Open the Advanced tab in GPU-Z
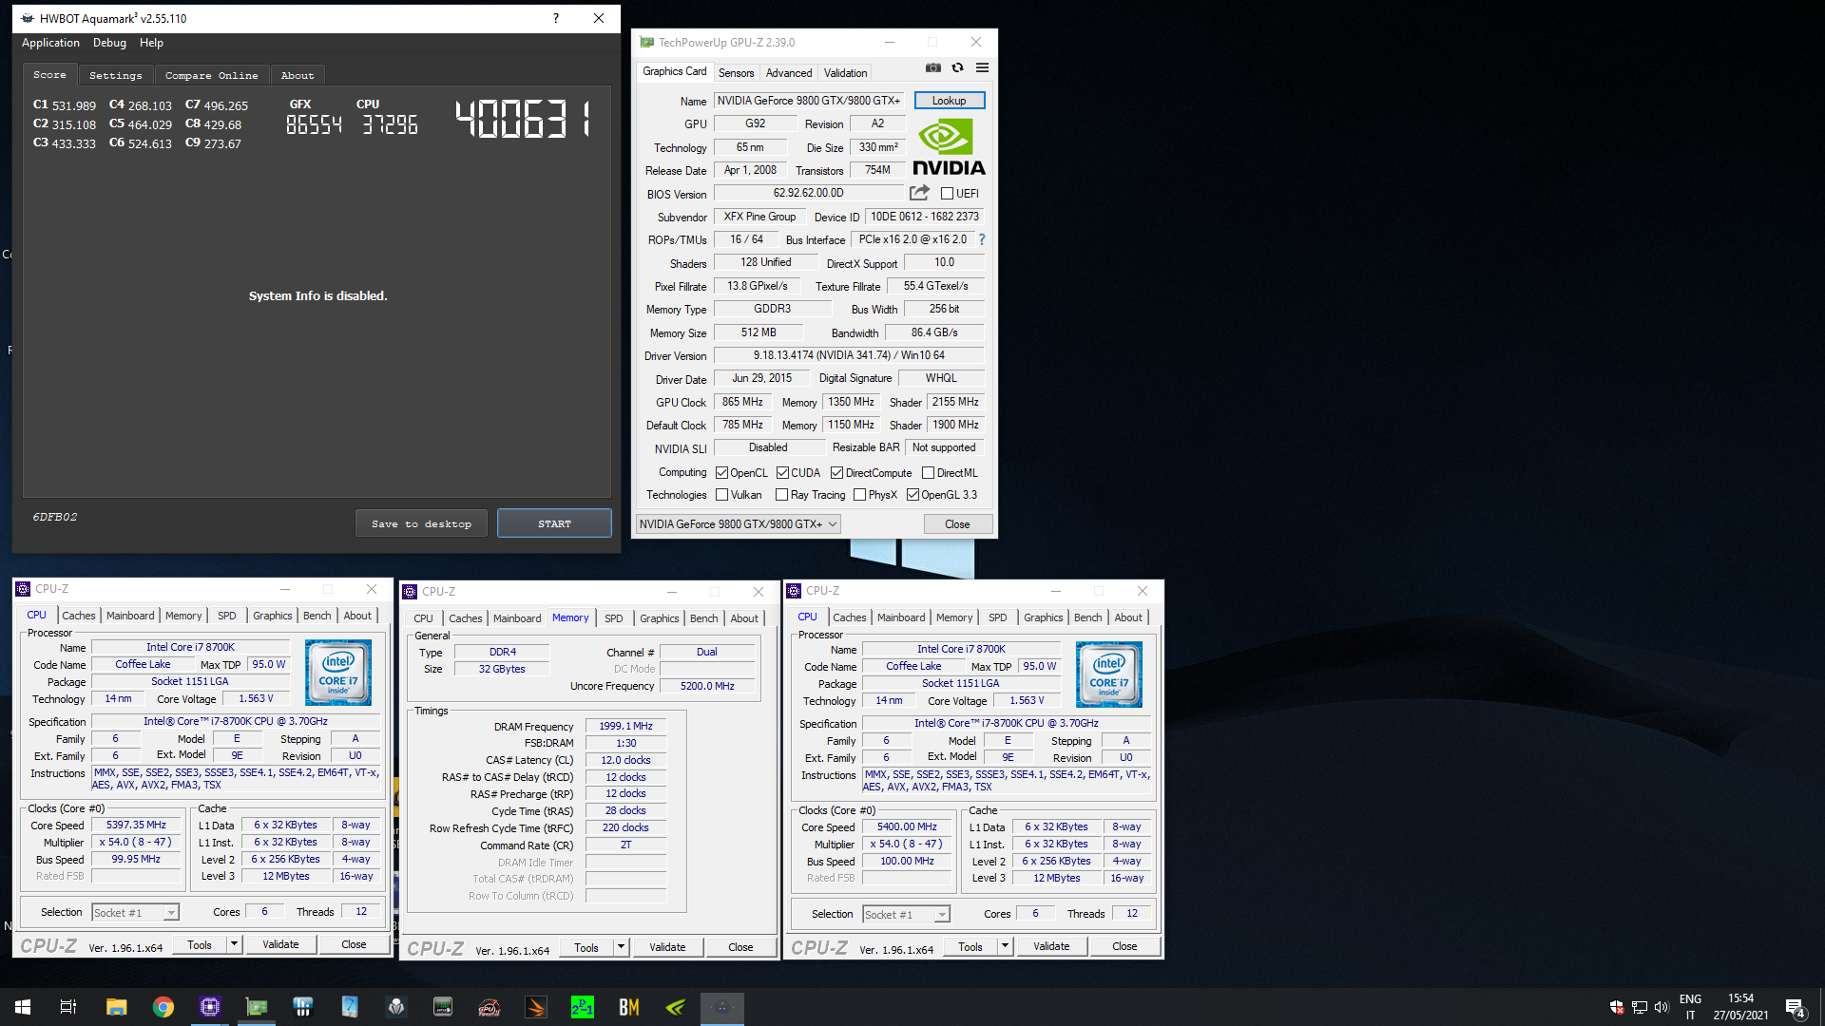 pos(789,73)
